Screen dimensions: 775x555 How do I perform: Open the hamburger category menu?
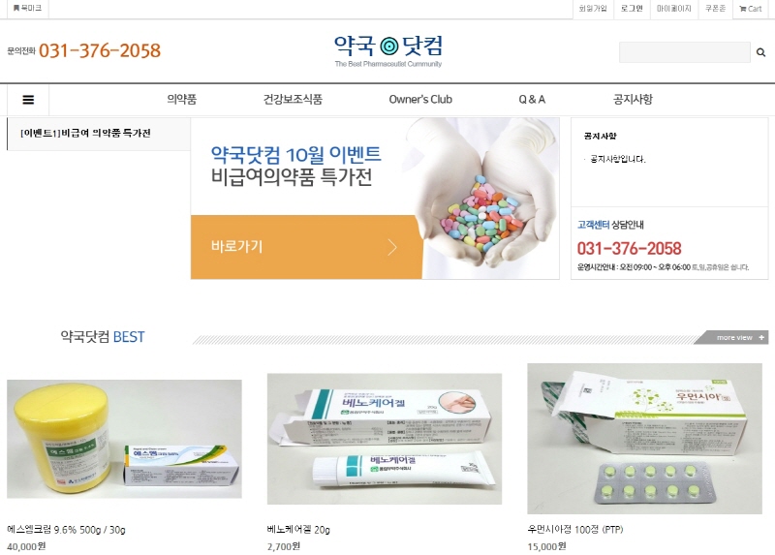click(28, 100)
